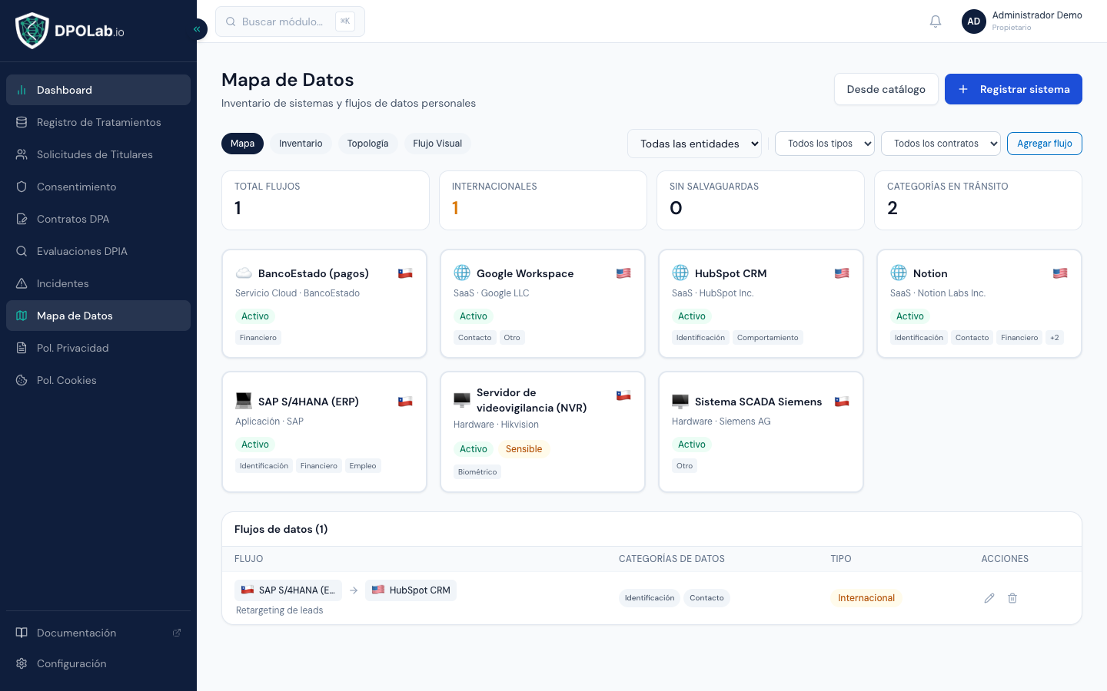The width and height of the screenshot is (1107, 691).
Task: Click the Agregar flujo button
Action: click(1045, 144)
